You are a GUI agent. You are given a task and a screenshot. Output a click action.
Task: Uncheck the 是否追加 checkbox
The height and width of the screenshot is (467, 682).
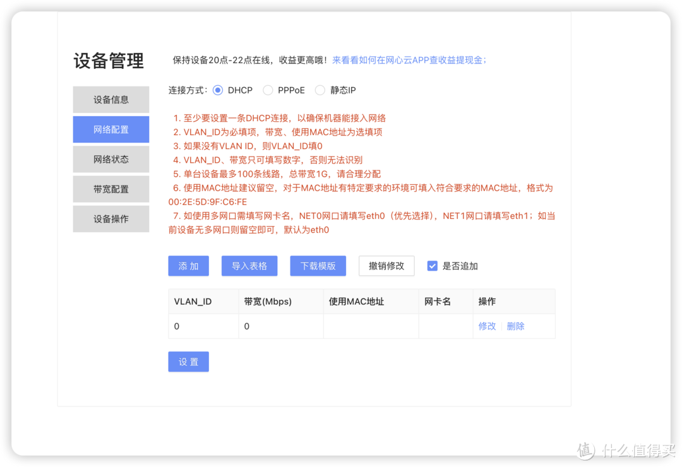pos(433,266)
